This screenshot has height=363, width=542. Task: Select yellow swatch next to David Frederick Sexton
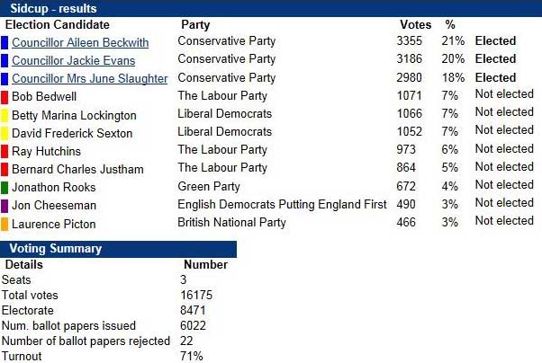(5, 133)
